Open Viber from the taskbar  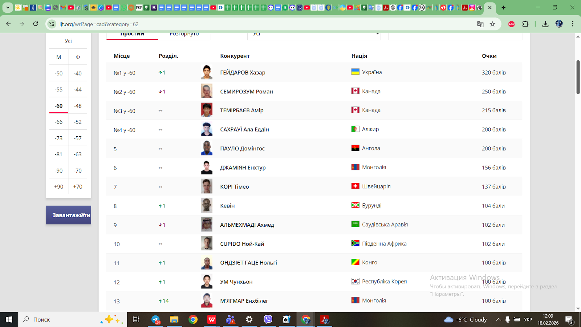coord(268,319)
